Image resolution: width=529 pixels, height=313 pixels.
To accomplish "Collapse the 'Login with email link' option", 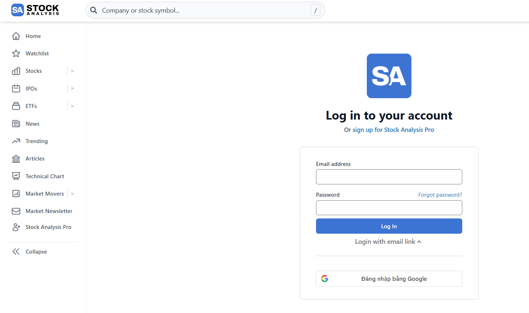I will (x=388, y=242).
